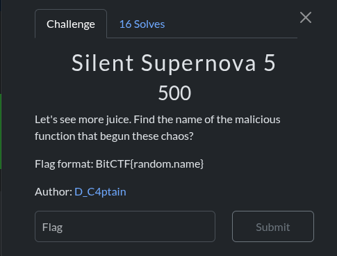Click the 500 points value
Screen dimensions: 337x256
(x=174, y=93)
